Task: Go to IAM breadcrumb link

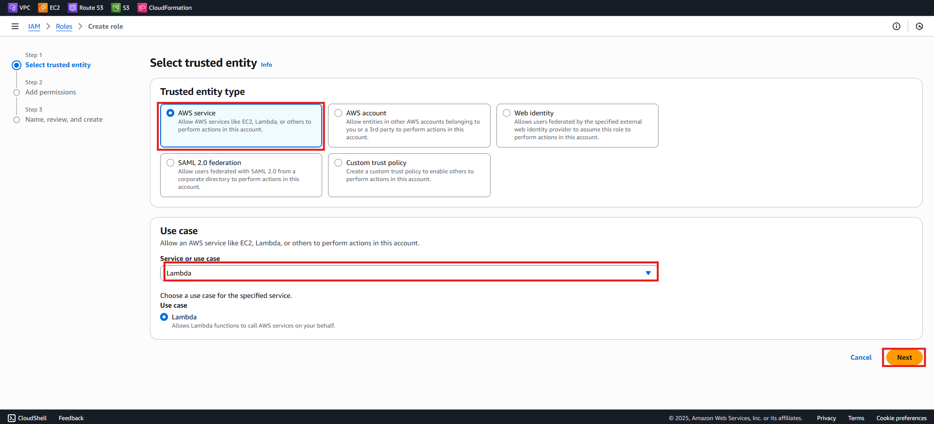Action: (x=34, y=26)
